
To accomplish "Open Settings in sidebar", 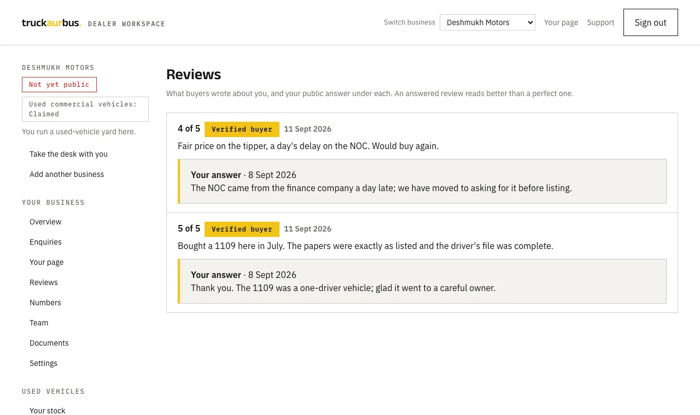I will [x=43, y=363].
